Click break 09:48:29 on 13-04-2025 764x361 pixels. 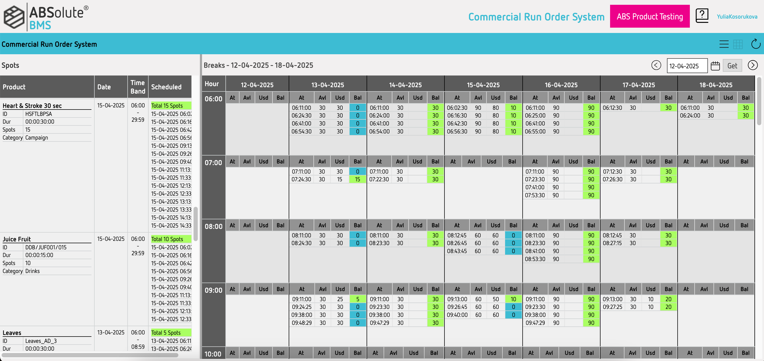click(x=302, y=323)
